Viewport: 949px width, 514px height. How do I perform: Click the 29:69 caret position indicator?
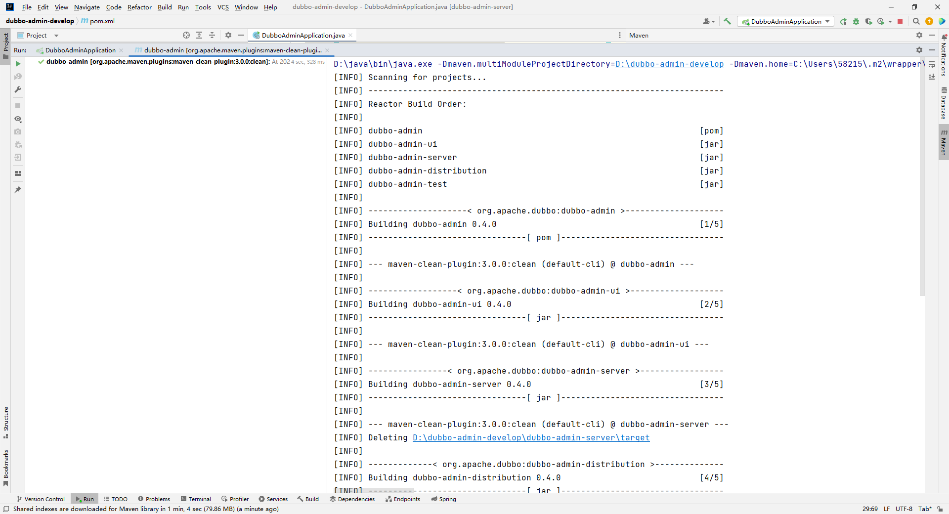(x=870, y=509)
